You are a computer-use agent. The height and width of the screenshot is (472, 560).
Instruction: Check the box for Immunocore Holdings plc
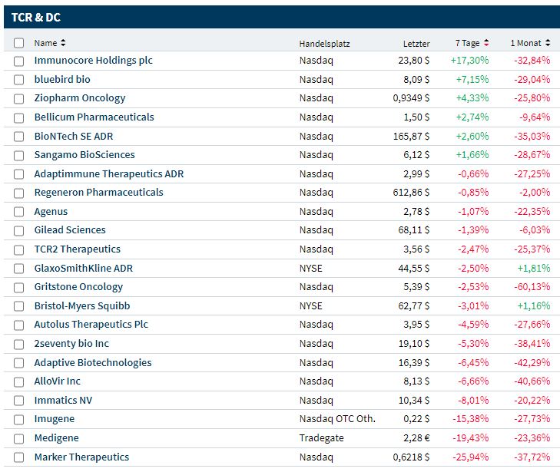19,61
